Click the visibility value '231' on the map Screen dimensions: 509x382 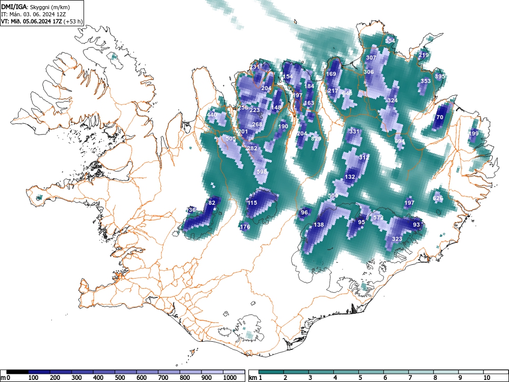(255, 67)
